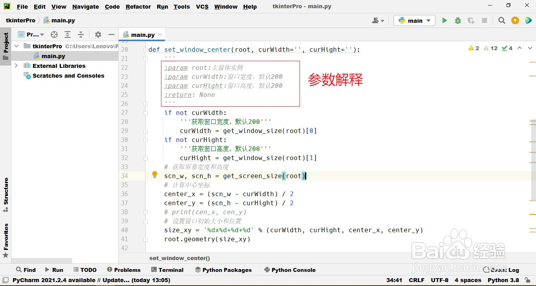Hide the Project panel with the minimize bar icon
536x286 pixels.
point(112,35)
